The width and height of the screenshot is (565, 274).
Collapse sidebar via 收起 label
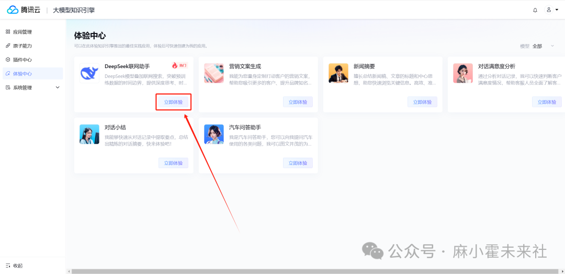[18, 266]
